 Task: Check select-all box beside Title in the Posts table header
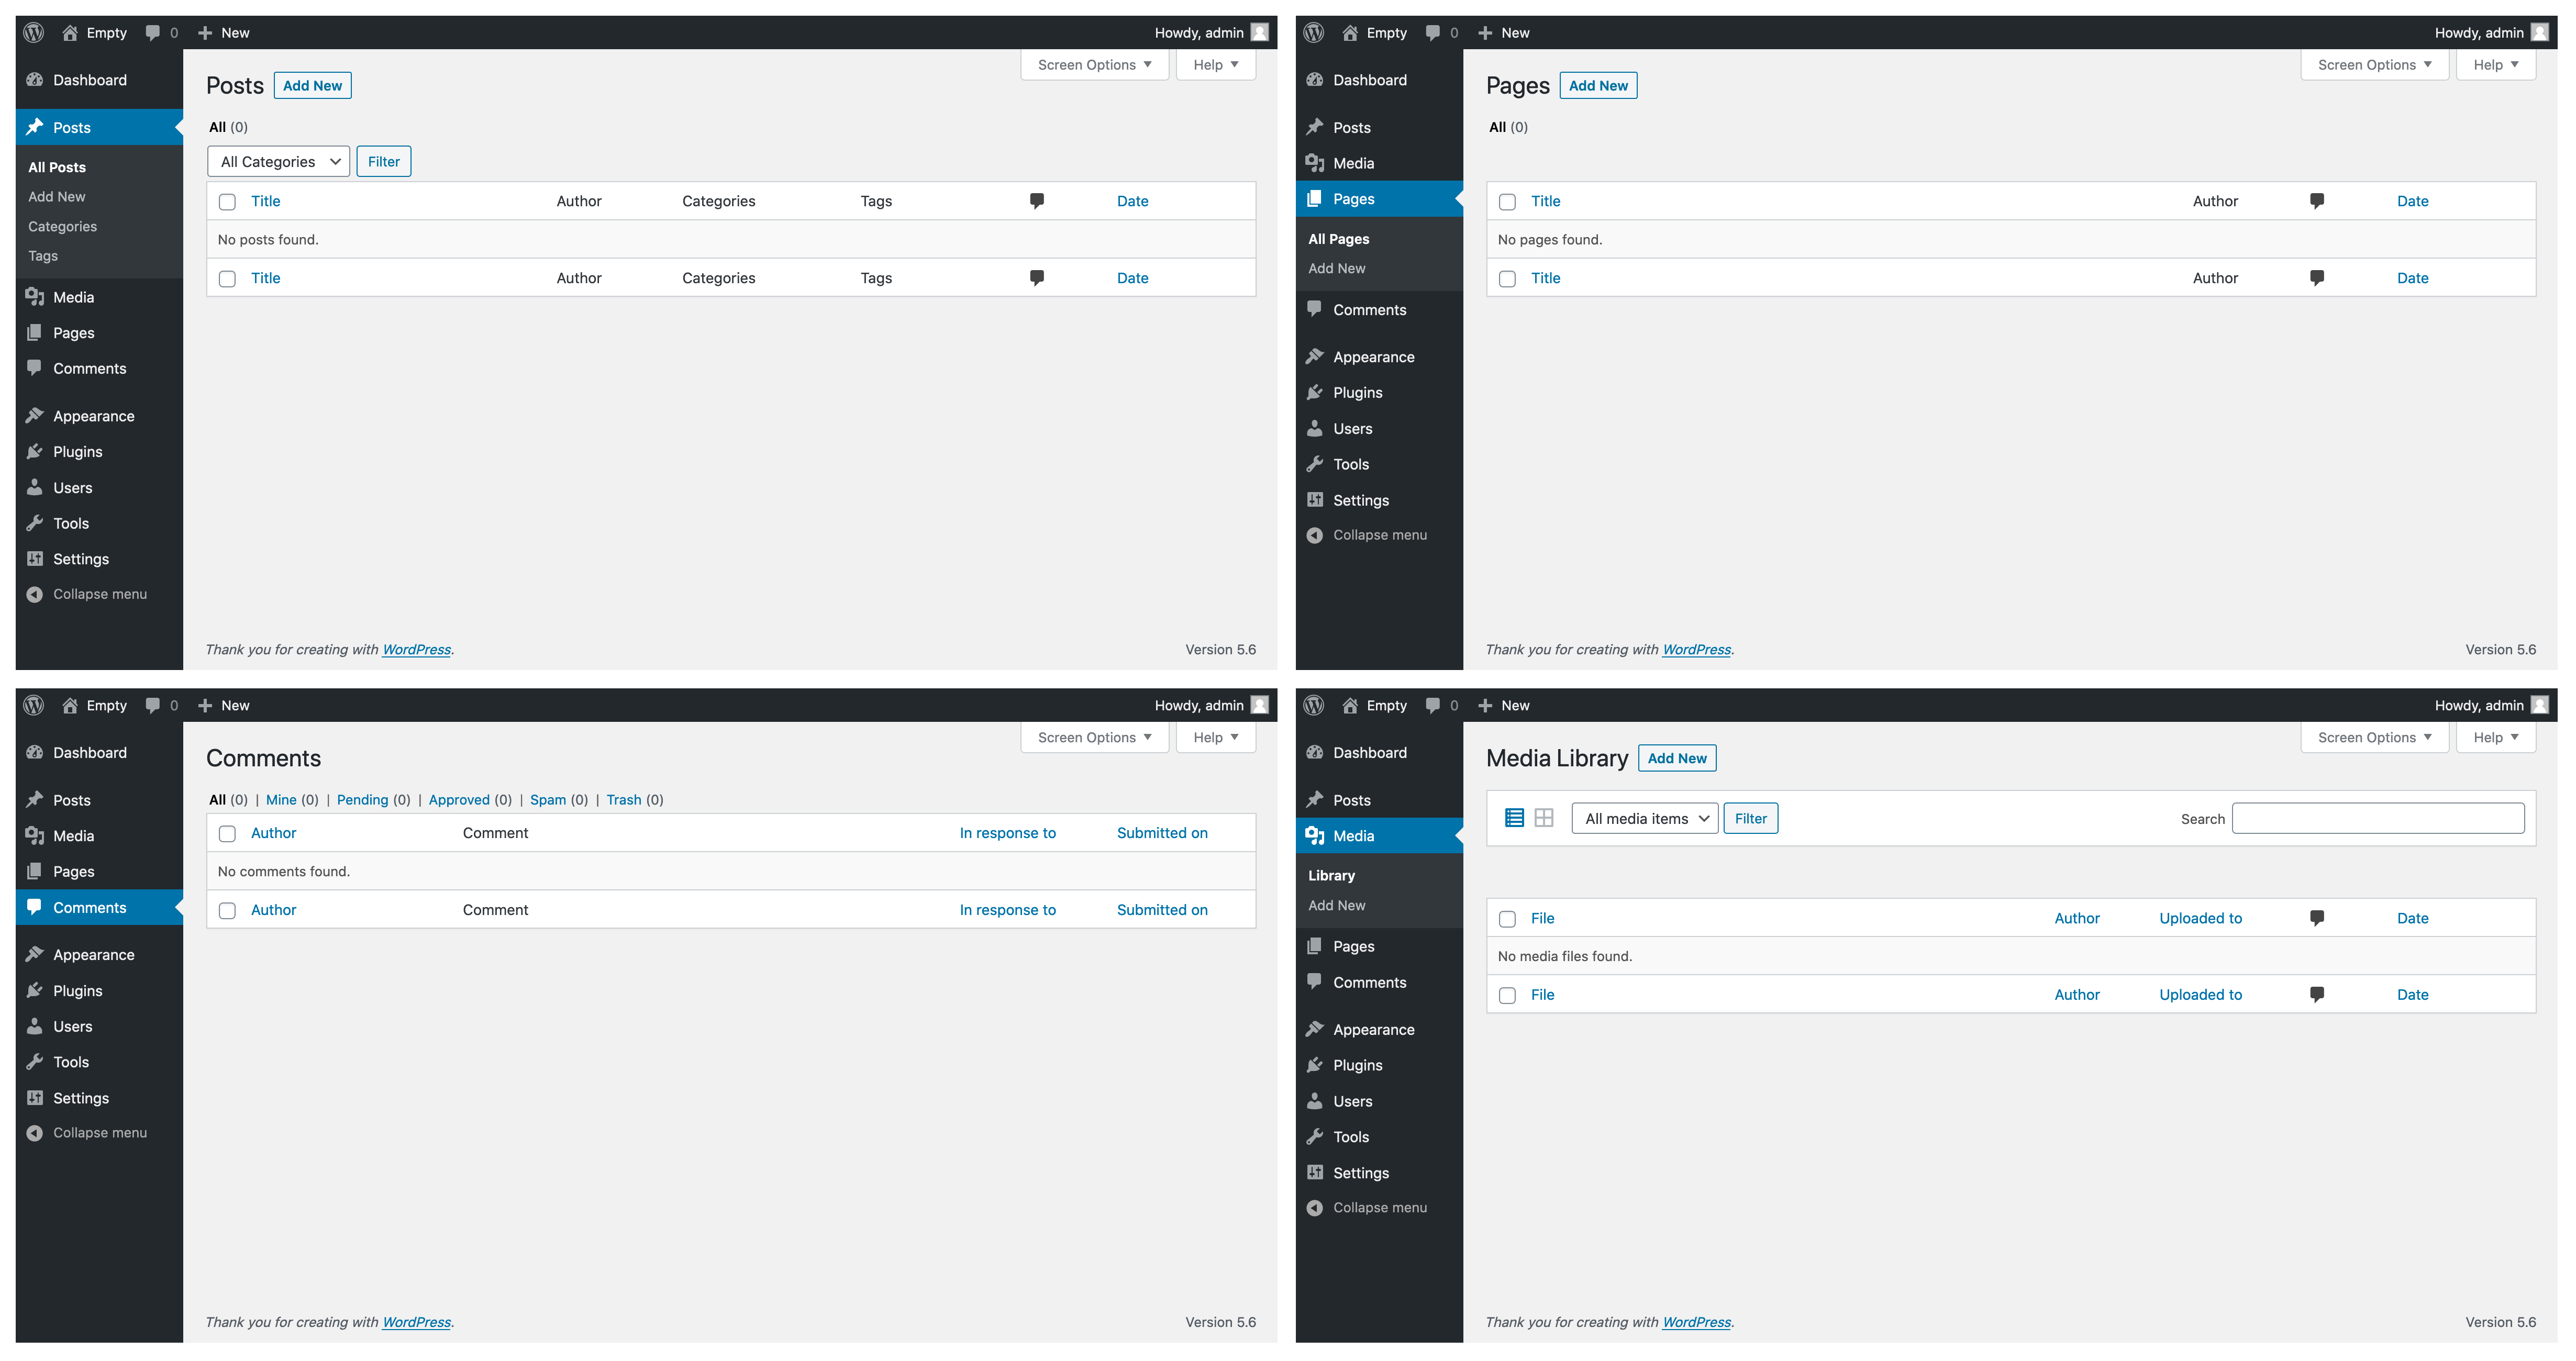coord(227,202)
